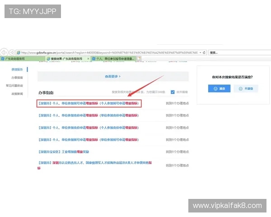Click the 办事指南 section heading
This screenshot has height=217, width=271.
coord(46,93)
